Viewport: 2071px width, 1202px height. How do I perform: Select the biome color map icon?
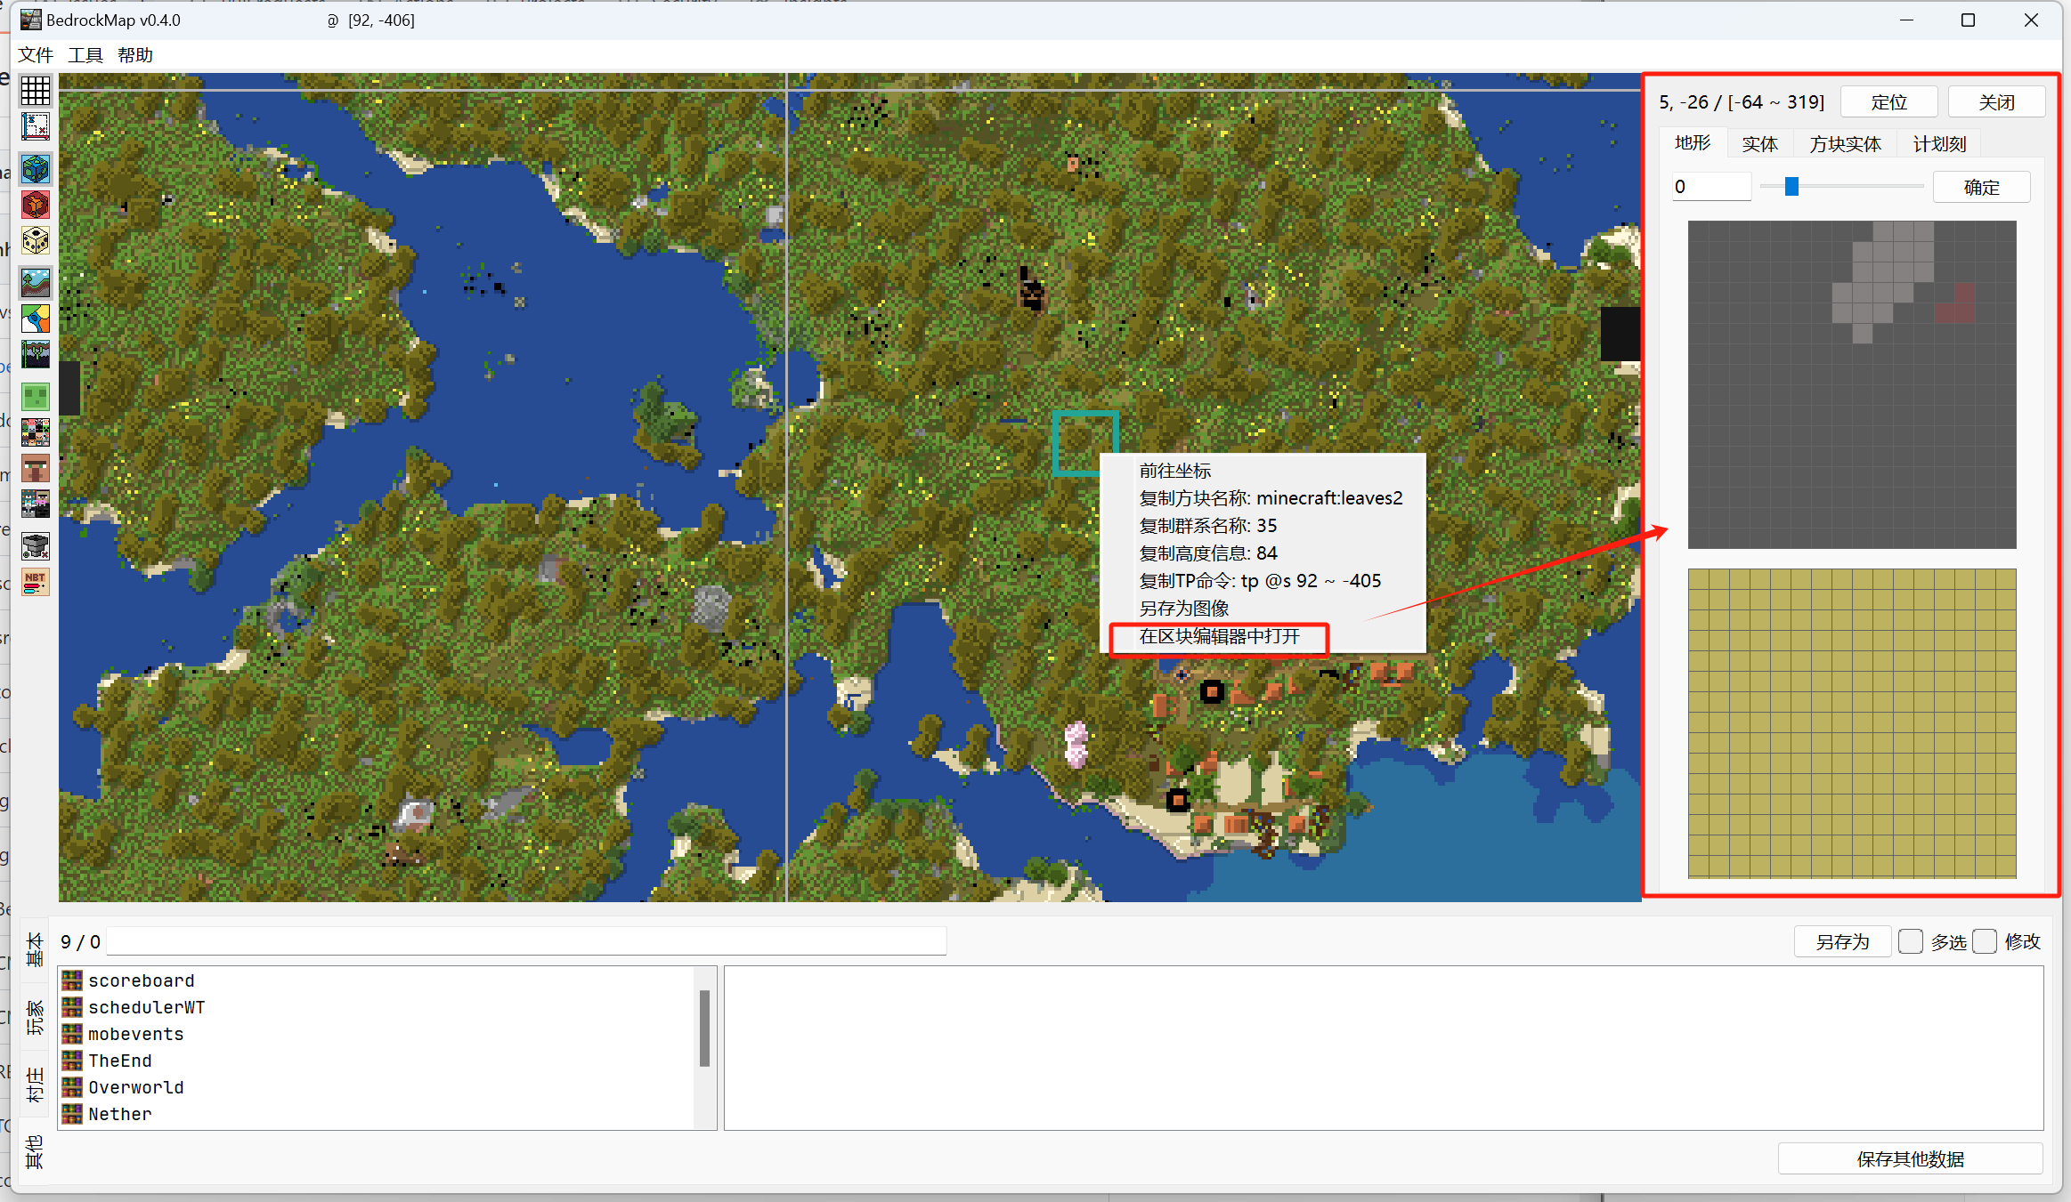click(36, 319)
